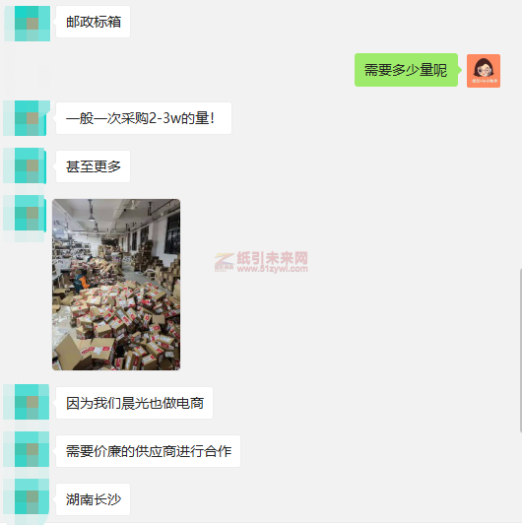Click the 需要价廉的供应商进行合作 message bubble

[149, 451]
